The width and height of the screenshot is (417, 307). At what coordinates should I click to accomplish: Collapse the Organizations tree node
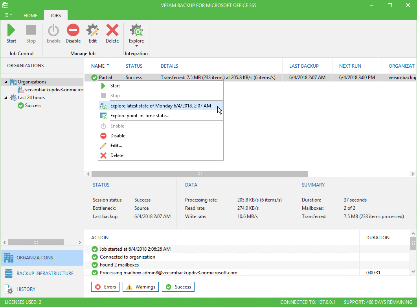(6, 82)
